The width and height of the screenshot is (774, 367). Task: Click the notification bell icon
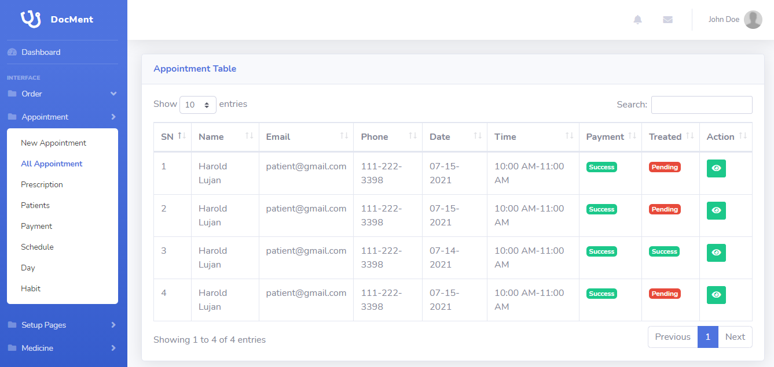pyautogui.click(x=637, y=20)
